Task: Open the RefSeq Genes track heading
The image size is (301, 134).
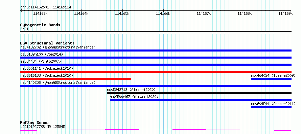Action: (x=34, y=123)
